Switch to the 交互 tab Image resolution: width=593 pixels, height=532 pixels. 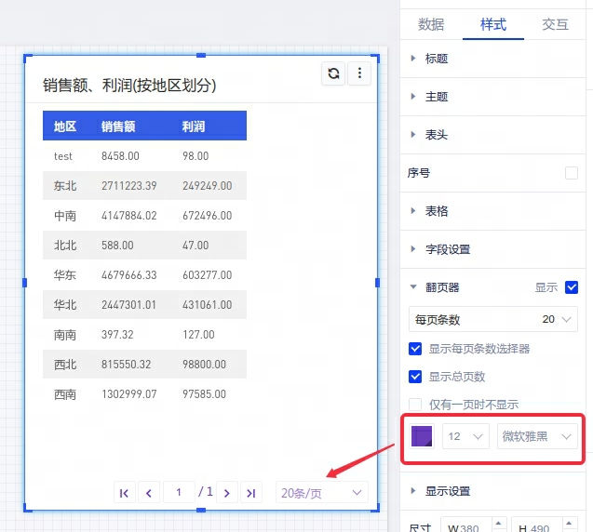pos(555,25)
